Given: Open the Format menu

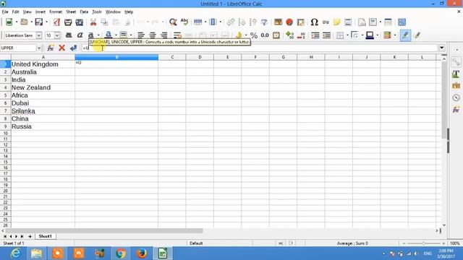Looking at the screenshot, I should tap(56, 12).
